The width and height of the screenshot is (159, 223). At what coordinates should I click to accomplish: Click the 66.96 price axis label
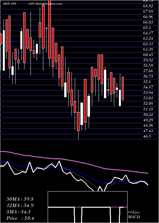click(148, 17)
